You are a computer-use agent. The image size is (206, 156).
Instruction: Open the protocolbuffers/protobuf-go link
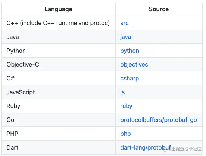coord(159,120)
